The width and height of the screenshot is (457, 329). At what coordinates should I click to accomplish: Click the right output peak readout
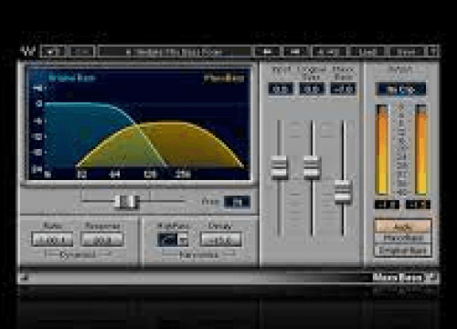coord(418,205)
